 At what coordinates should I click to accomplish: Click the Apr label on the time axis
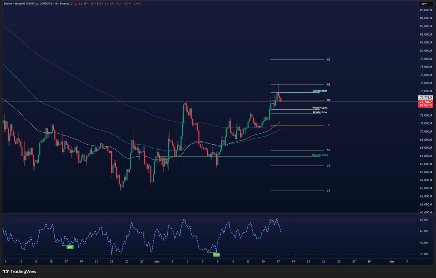tap(392, 262)
